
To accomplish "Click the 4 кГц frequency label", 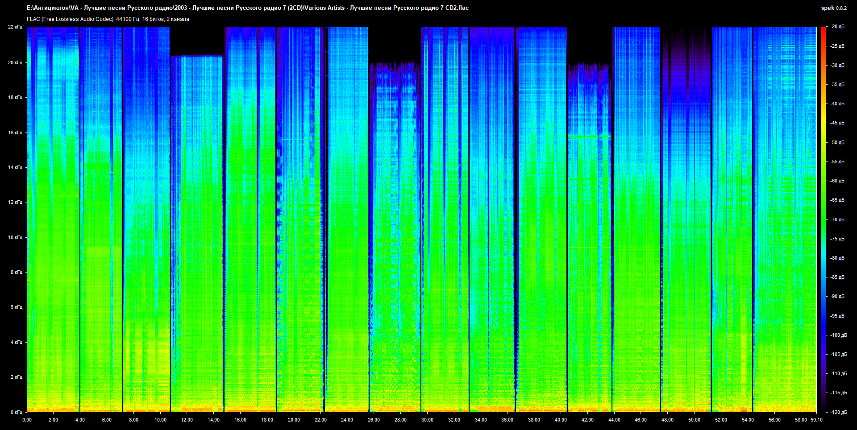I will click(16, 342).
